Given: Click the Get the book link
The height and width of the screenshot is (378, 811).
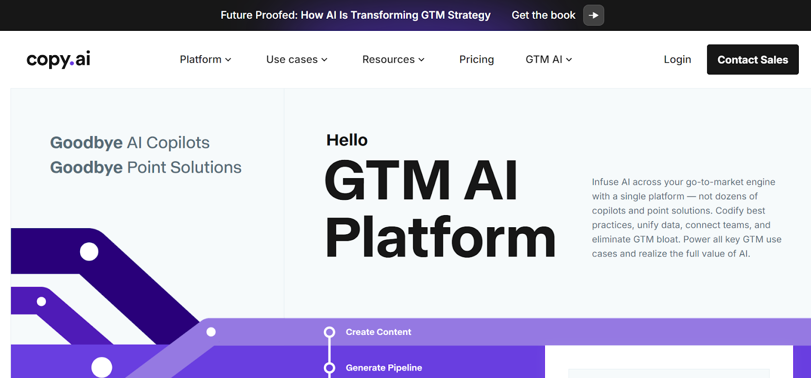Looking at the screenshot, I should [x=543, y=15].
